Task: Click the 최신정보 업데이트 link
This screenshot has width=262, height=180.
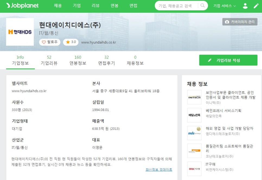Action: pos(159,169)
